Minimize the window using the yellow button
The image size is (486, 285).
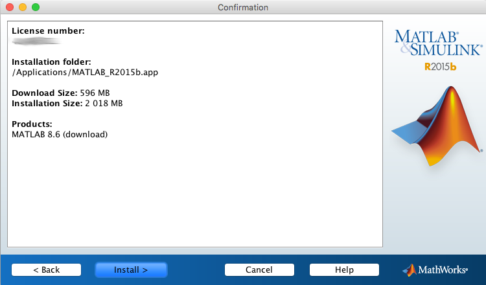(22, 7)
